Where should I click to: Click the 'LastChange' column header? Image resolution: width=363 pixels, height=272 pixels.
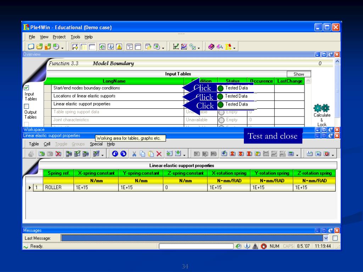tap(290, 81)
